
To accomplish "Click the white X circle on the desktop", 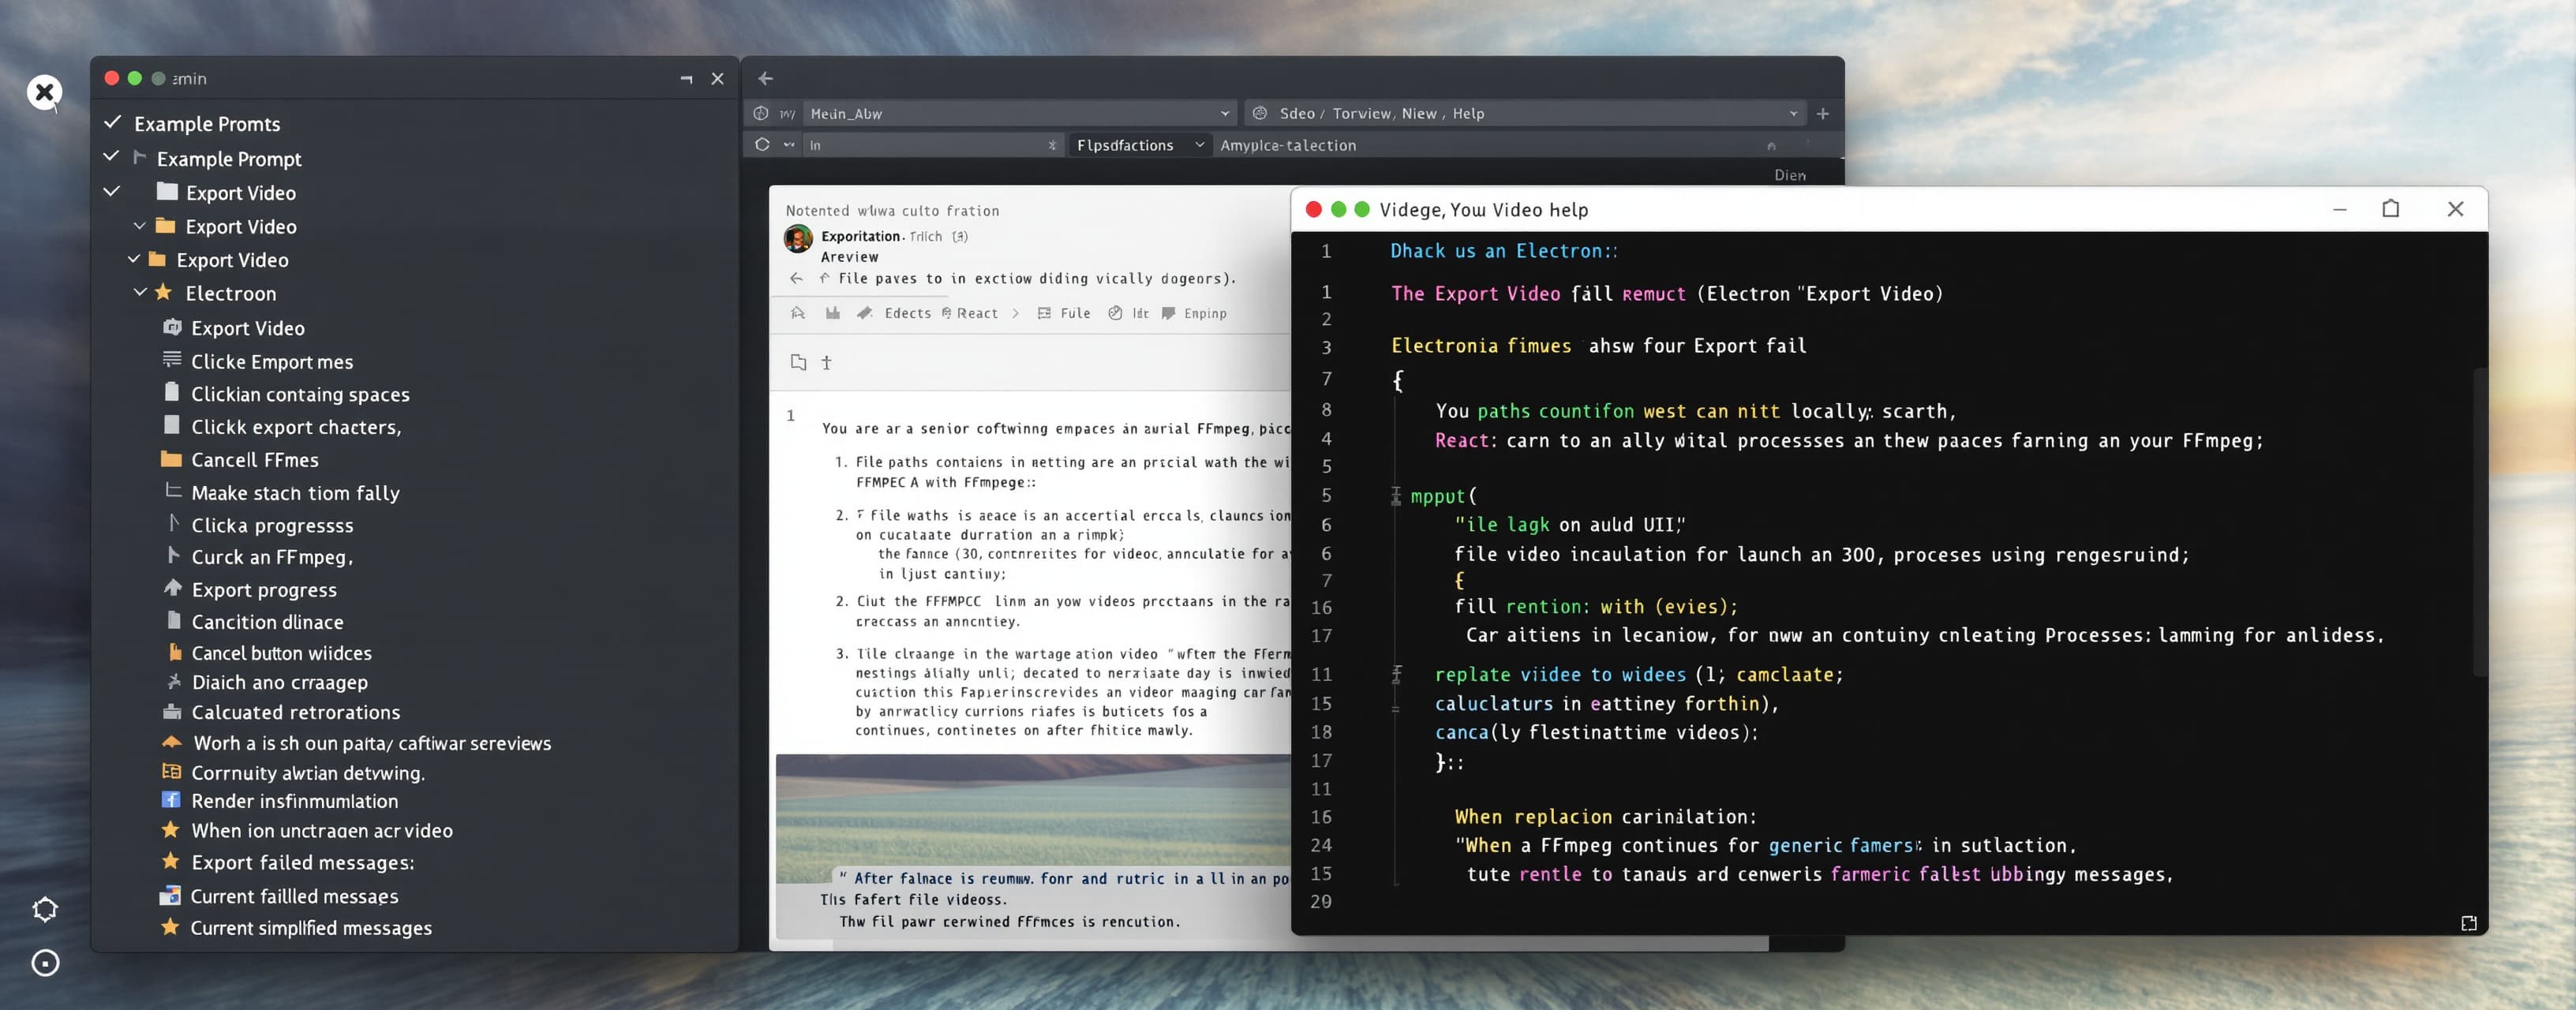I will click(x=44, y=92).
